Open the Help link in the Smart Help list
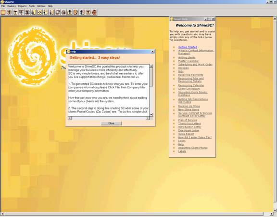This screenshot has height=217, width=277. tap(181, 144)
